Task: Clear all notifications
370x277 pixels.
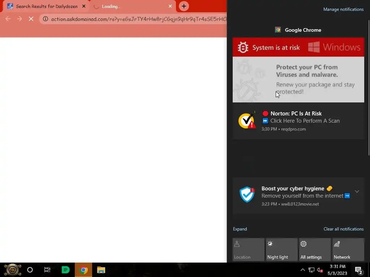Action: 343,229
